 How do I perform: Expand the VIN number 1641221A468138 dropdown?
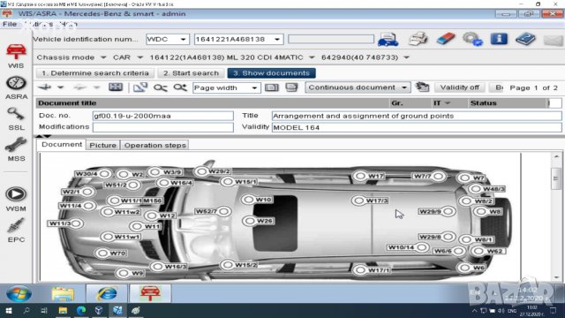point(277,39)
